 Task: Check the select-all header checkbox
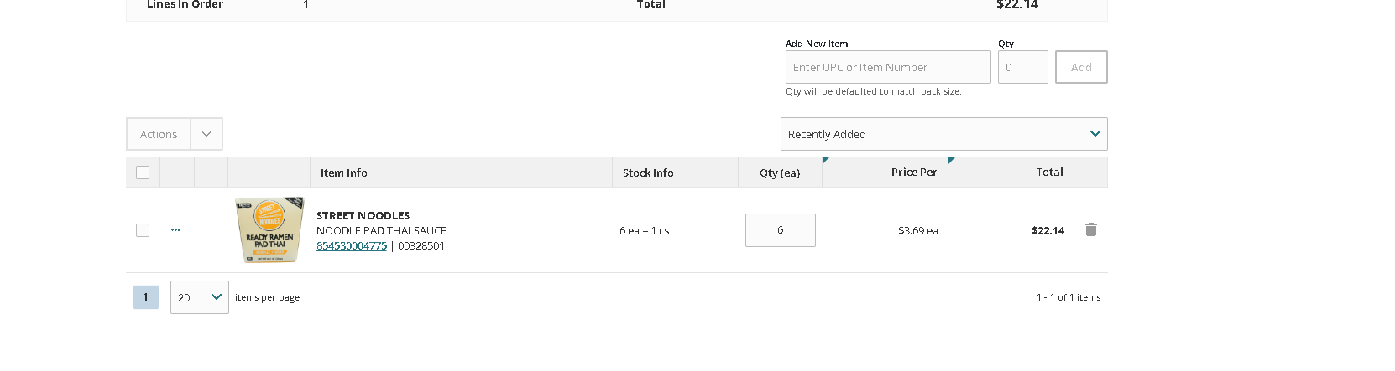[x=143, y=173]
